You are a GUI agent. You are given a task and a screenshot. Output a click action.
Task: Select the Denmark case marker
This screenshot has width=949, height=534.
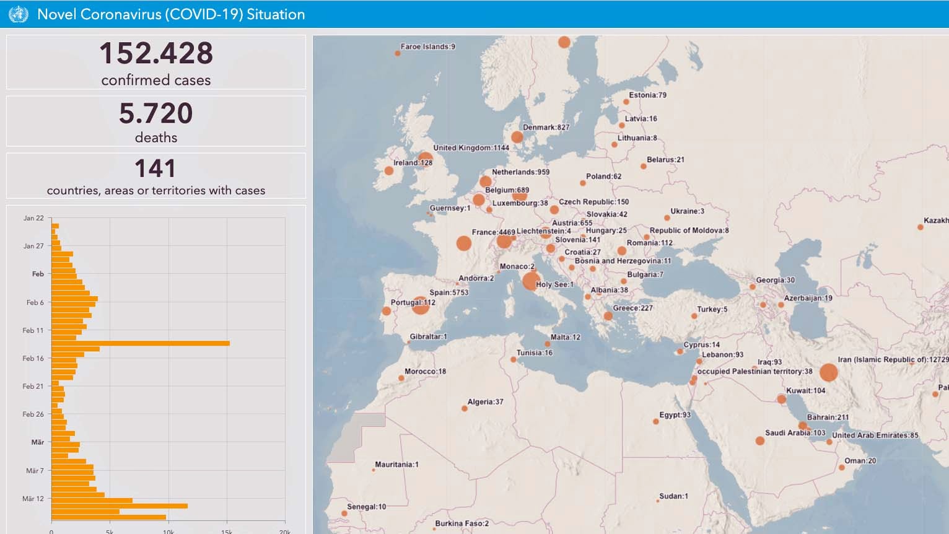[517, 137]
